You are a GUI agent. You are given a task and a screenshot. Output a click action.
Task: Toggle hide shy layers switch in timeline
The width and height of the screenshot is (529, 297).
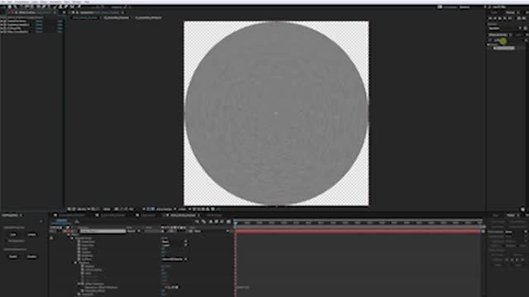pyautogui.click(x=211, y=221)
